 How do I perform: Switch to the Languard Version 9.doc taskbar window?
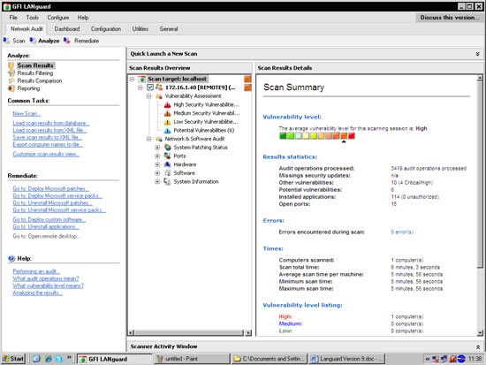click(346, 359)
